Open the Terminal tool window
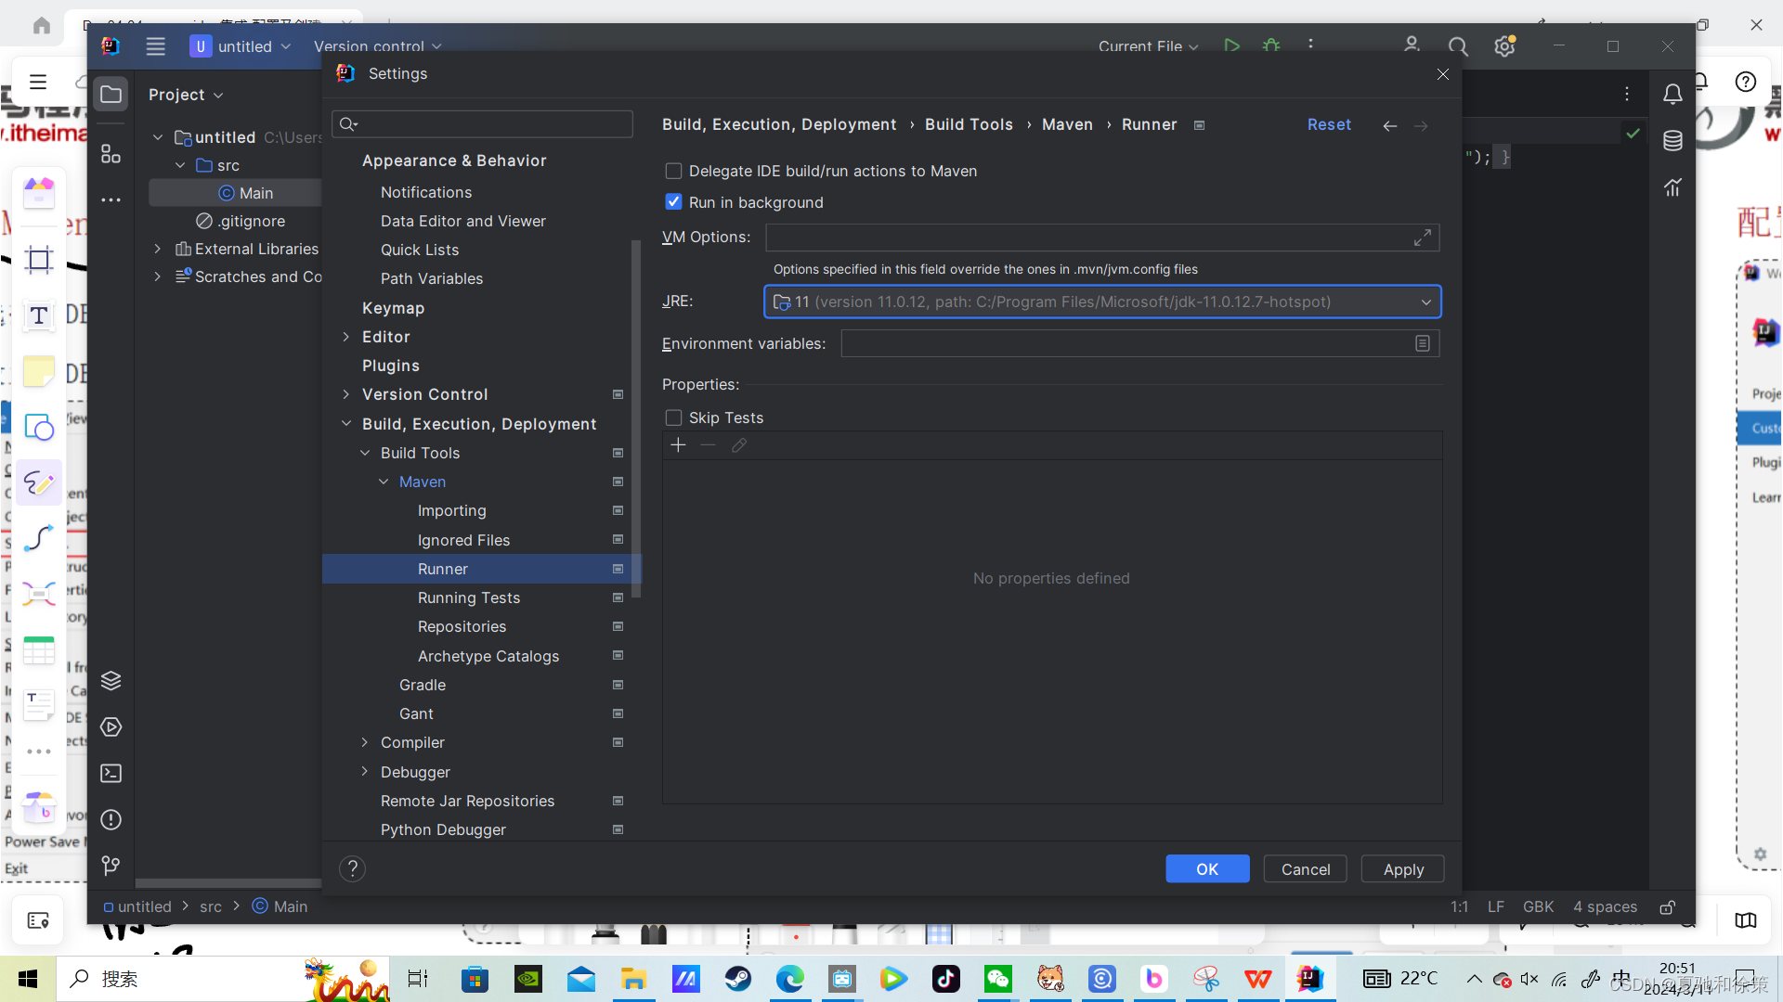The width and height of the screenshot is (1783, 1002). click(111, 774)
